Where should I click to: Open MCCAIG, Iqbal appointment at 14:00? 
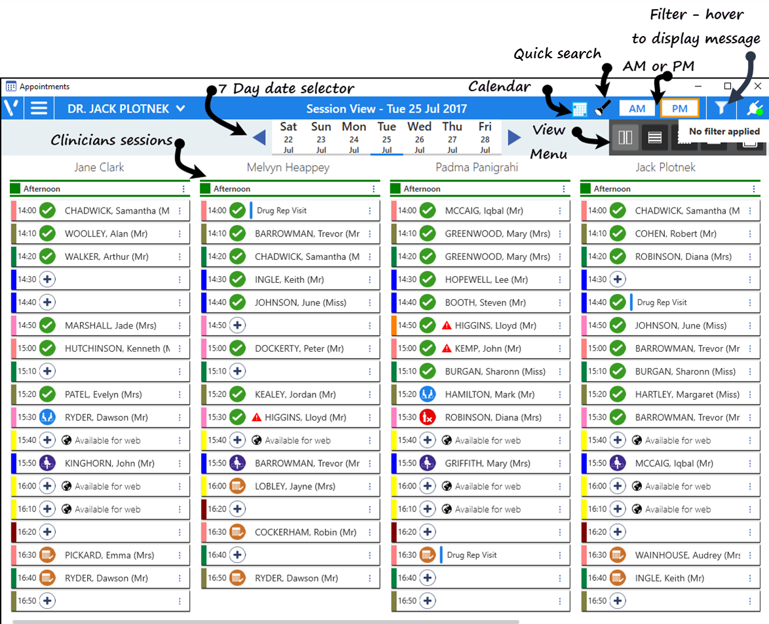(x=480, y=211)
